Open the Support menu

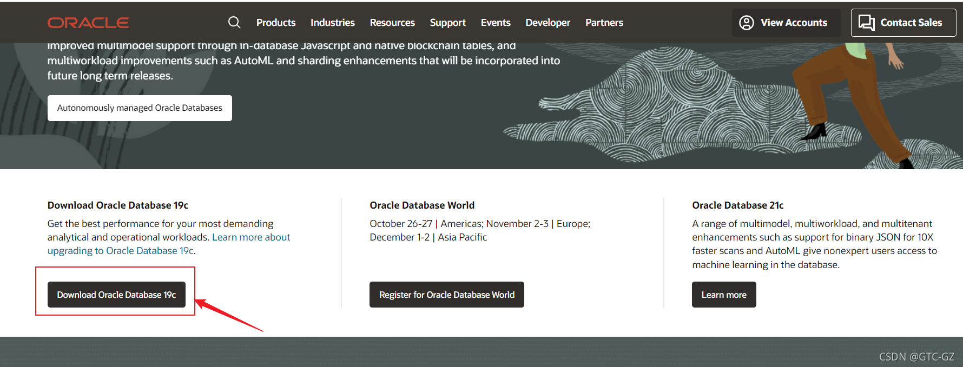pos(448,23)
